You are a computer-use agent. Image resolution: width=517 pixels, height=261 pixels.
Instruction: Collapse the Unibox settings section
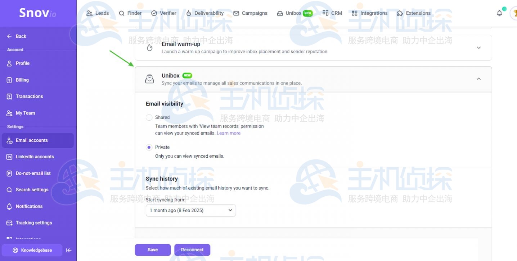click(x=478, y=78)
